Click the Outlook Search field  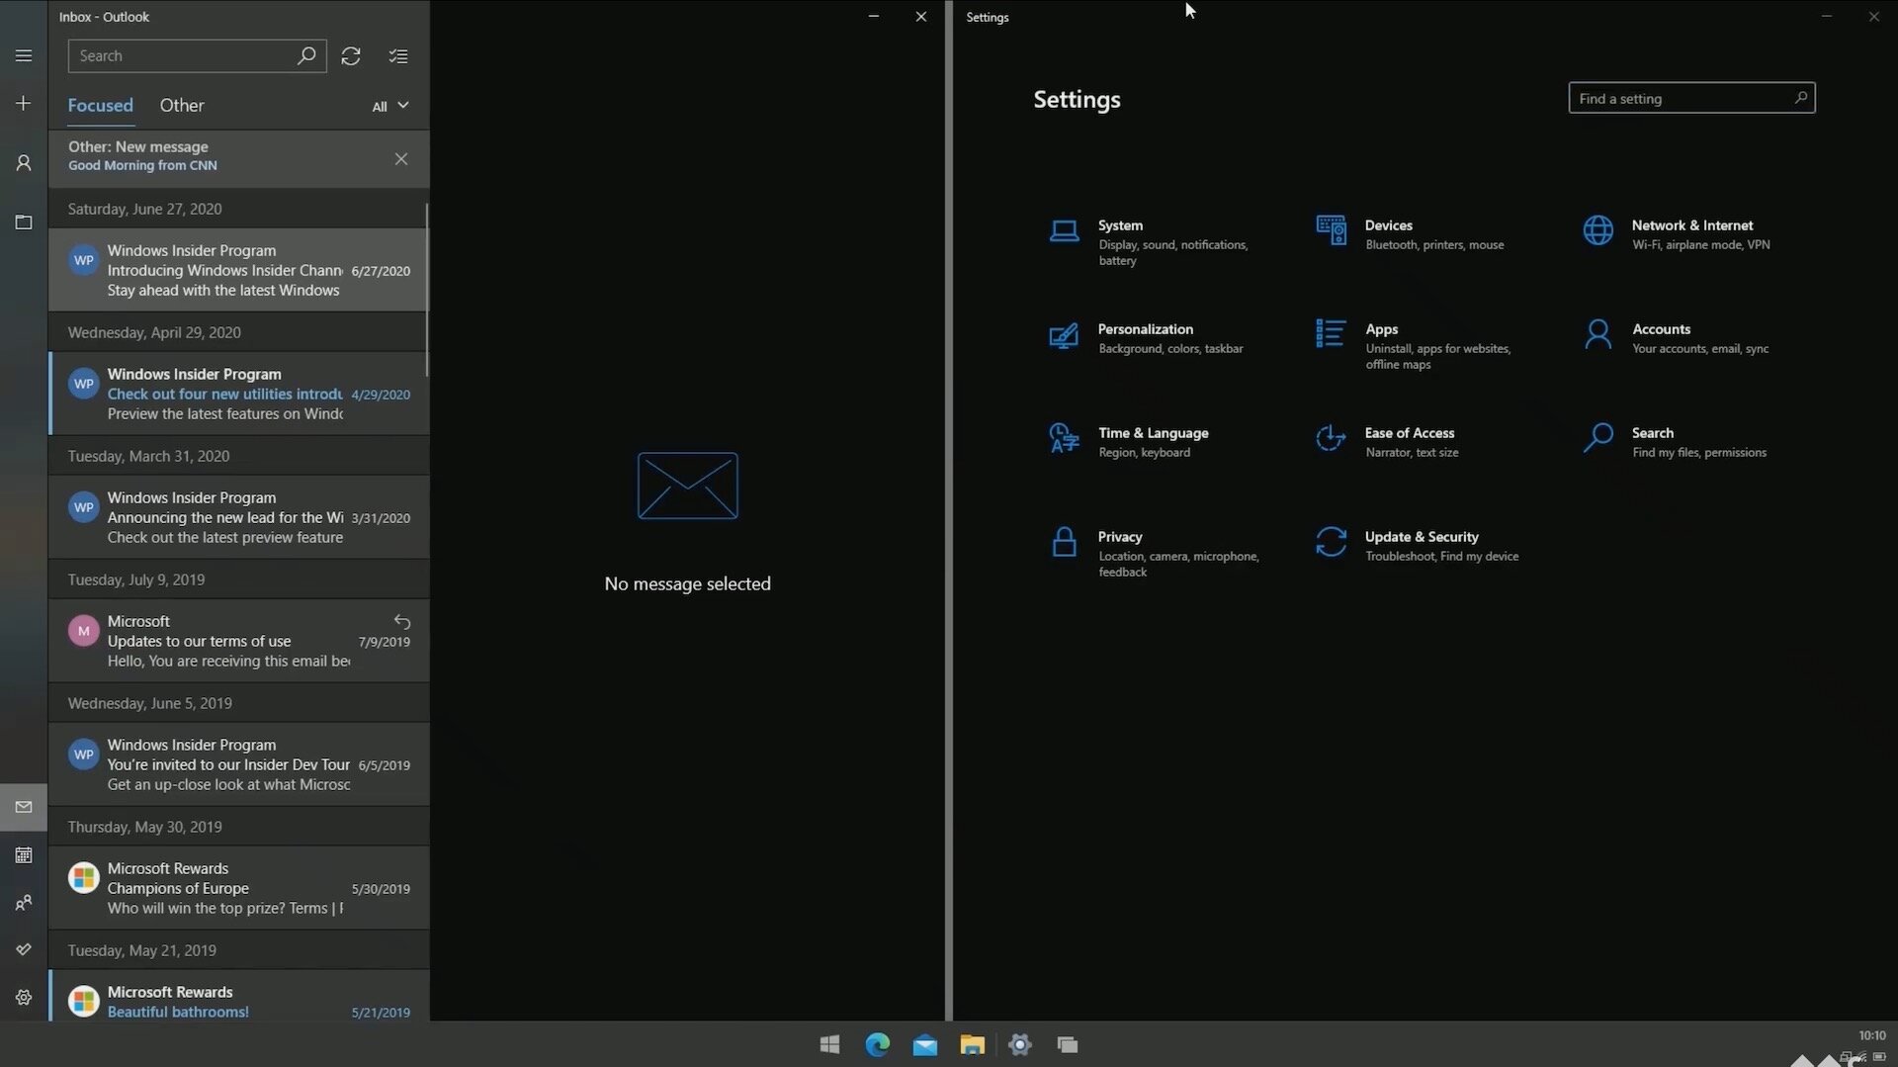(197, 56)
